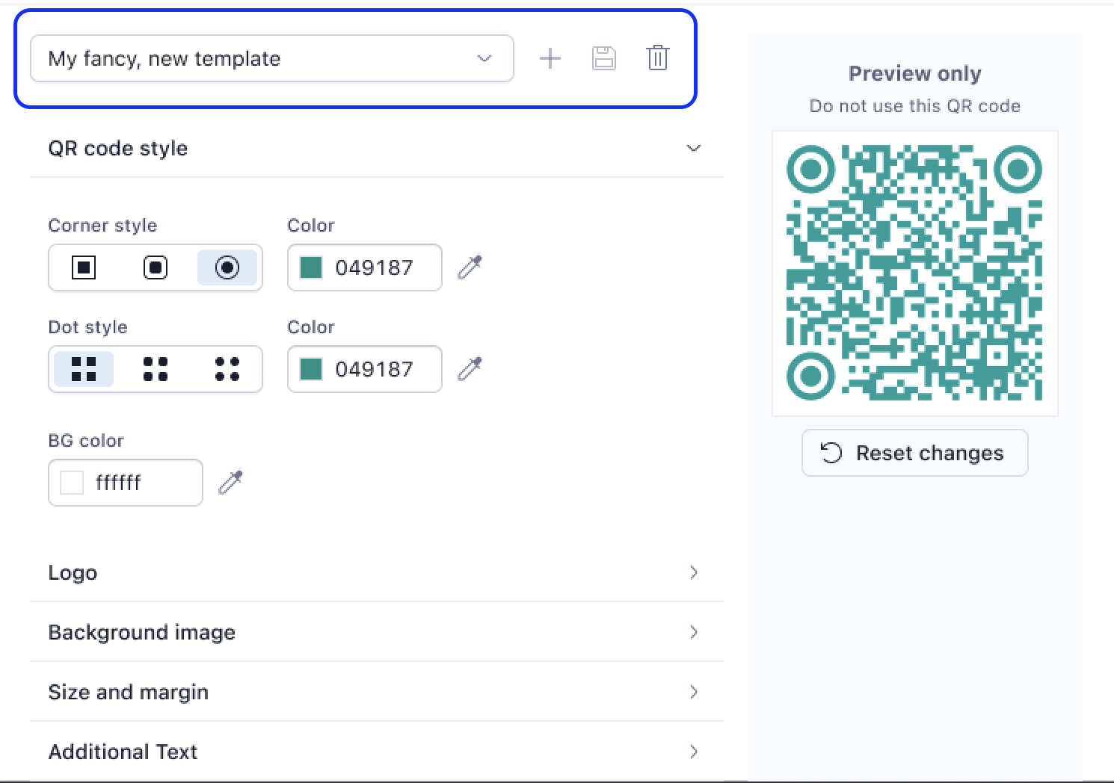The height and width of the screenshot is (783, 1114).
Task: Click eyedropper beside BG color field
Action: click(x=230, y=483)
